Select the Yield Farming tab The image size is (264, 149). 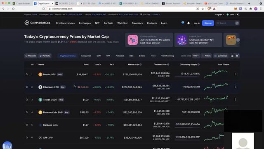tap(167, 56)
